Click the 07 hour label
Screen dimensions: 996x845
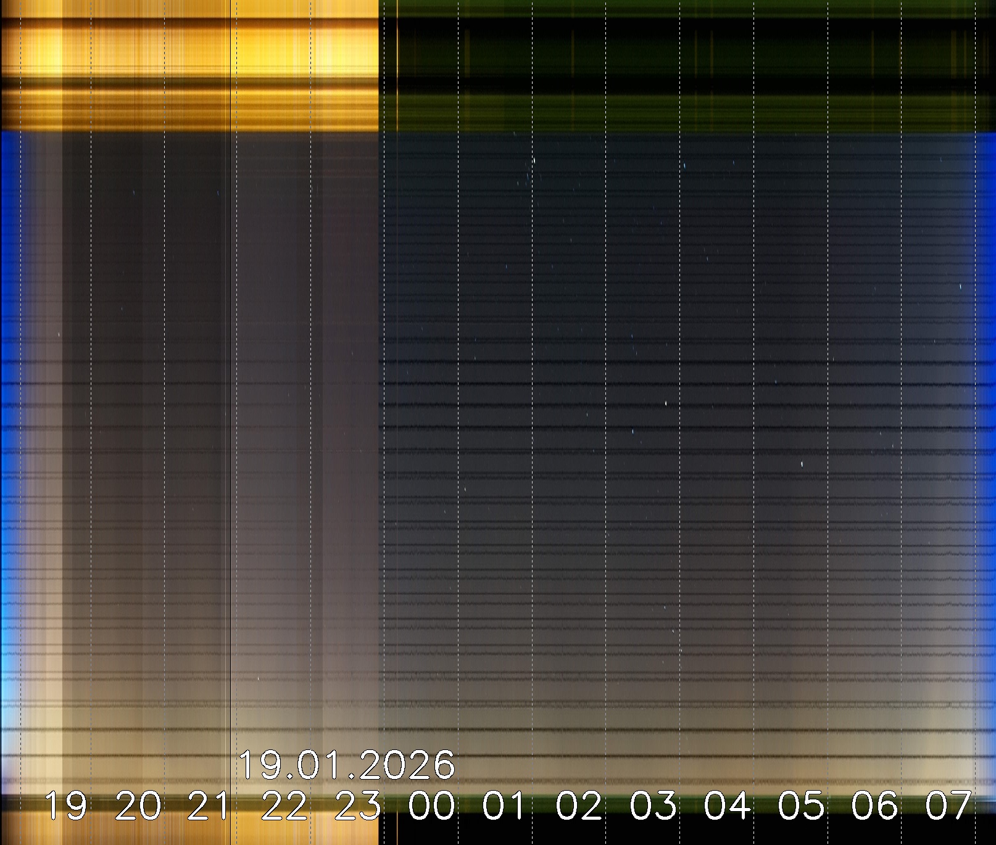tap(948, 806)
